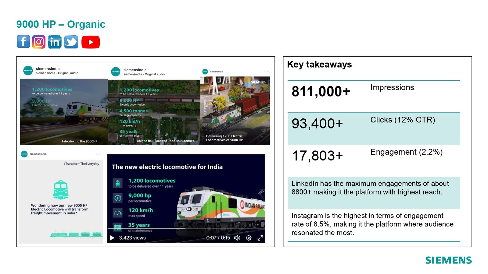Click the siemensindia name on first post
This screenshot has width=488, height=274.
pos(48,68)
